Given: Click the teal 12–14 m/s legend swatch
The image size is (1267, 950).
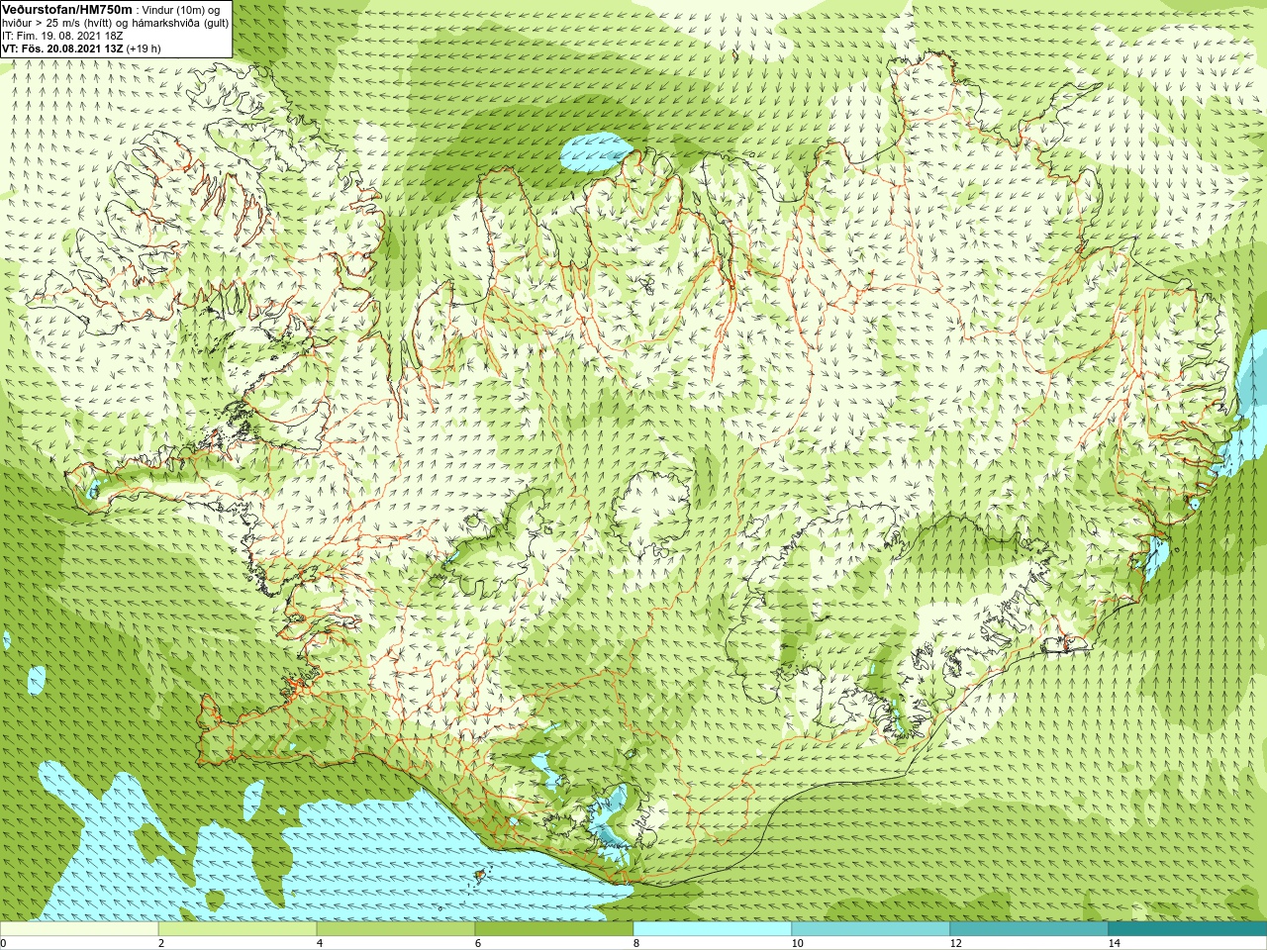Looking at the screenshot, I should (1029, 929).
